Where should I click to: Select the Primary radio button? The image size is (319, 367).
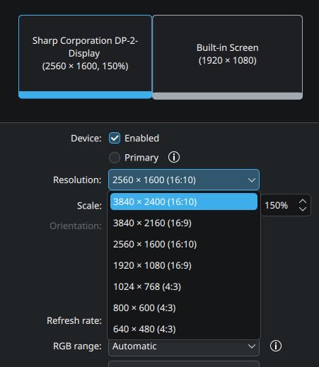[115, 158]
